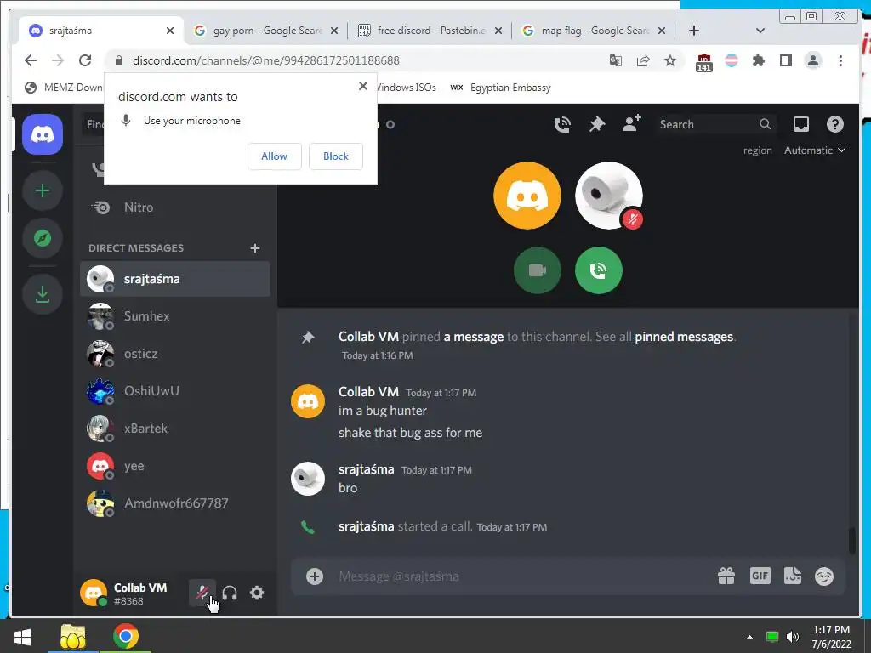Screen dimensions: 871x653
Task: Click translate page icon in address bar
Action: 616,60
